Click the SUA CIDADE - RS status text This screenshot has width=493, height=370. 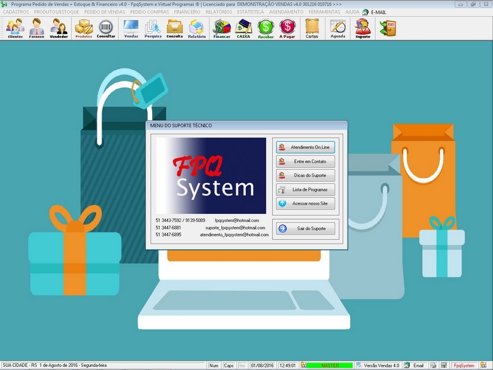[20, 365]
